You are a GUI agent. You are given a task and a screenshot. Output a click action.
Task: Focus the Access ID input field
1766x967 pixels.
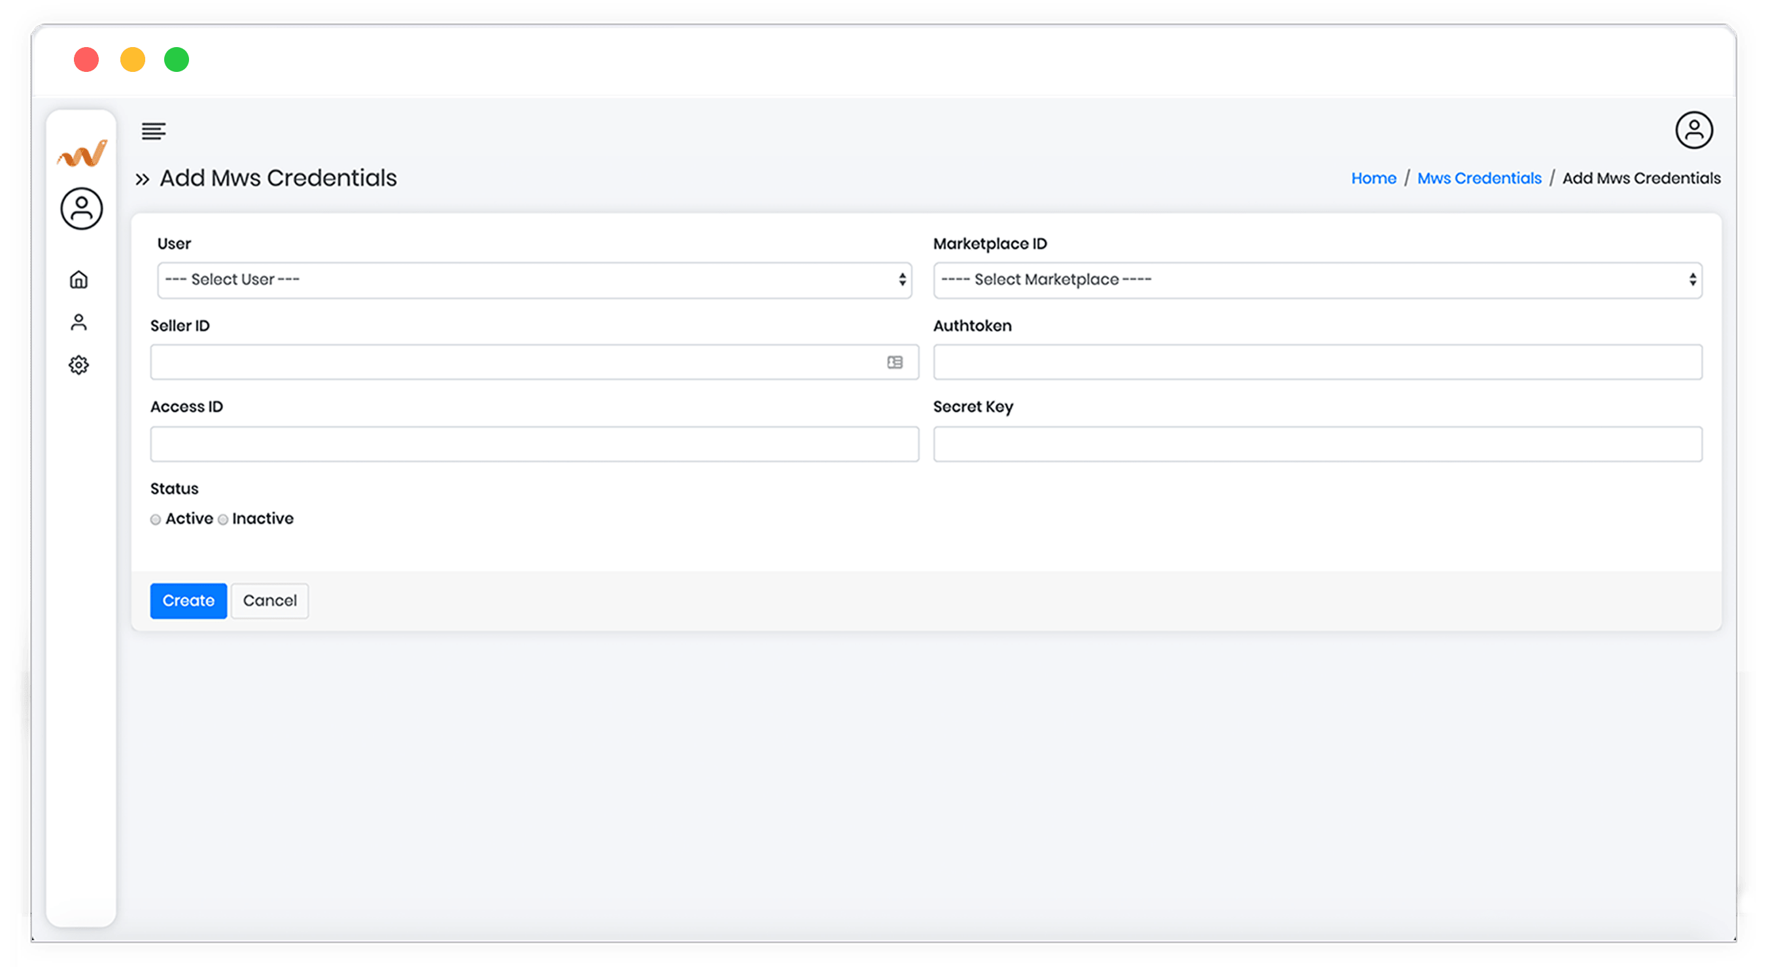click(534, 444)
